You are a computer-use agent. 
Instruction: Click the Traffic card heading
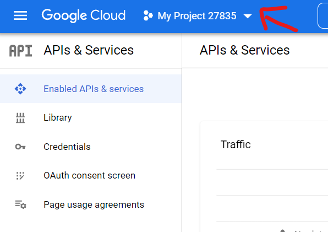236,144
